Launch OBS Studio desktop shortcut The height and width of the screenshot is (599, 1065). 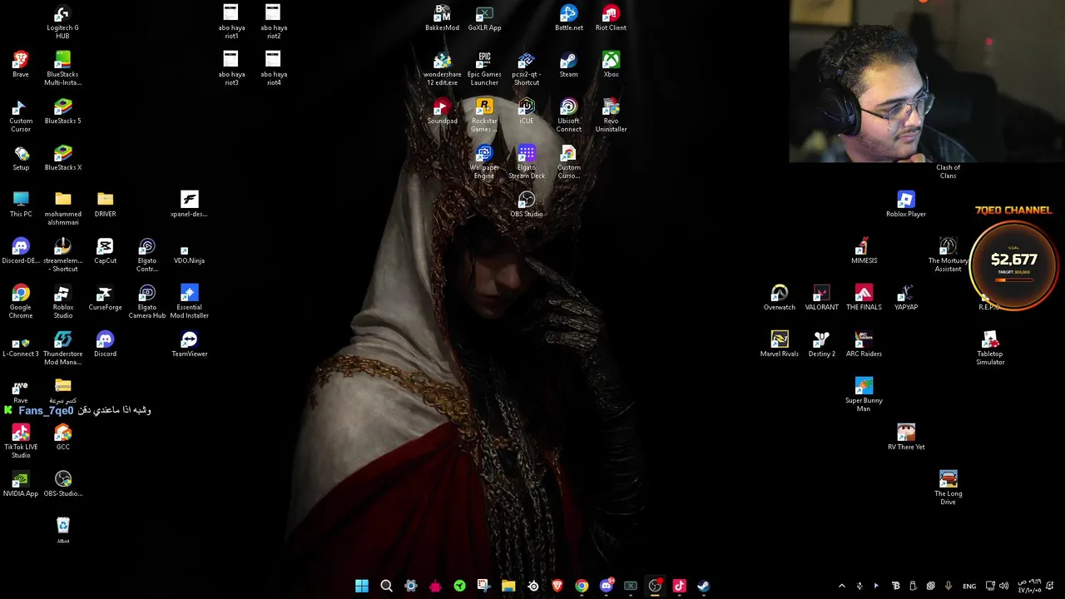pos(526,205)
